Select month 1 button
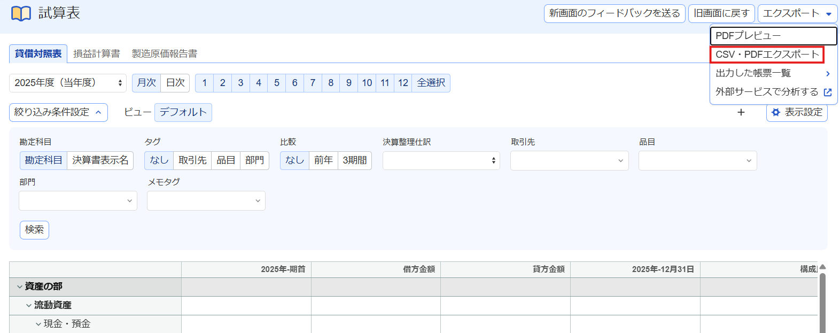Screen dimensions: 840x333 205,83
